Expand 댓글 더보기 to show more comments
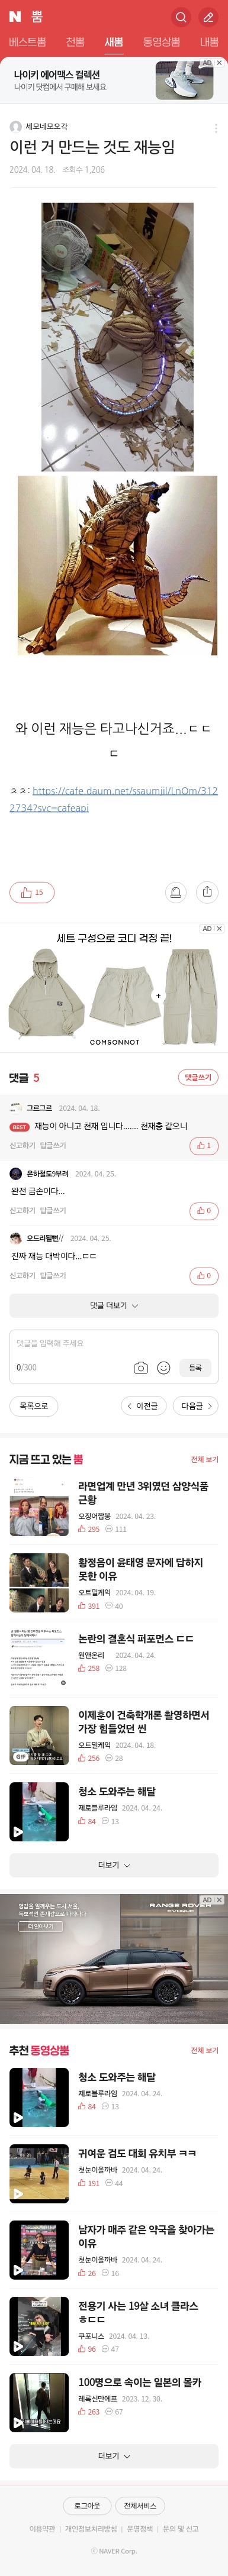 point(114,1306)
